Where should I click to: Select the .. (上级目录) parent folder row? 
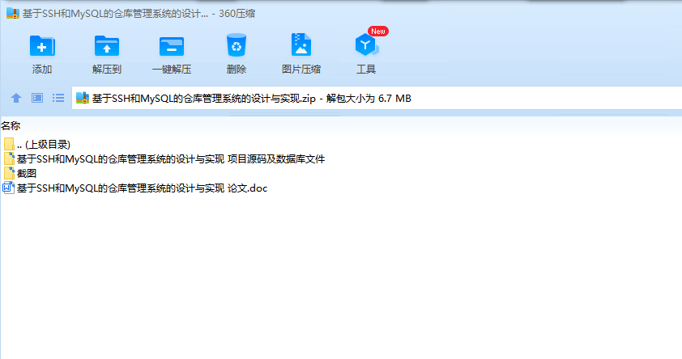point(37,144)
